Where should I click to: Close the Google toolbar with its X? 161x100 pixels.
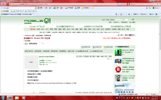pos(2,8)
